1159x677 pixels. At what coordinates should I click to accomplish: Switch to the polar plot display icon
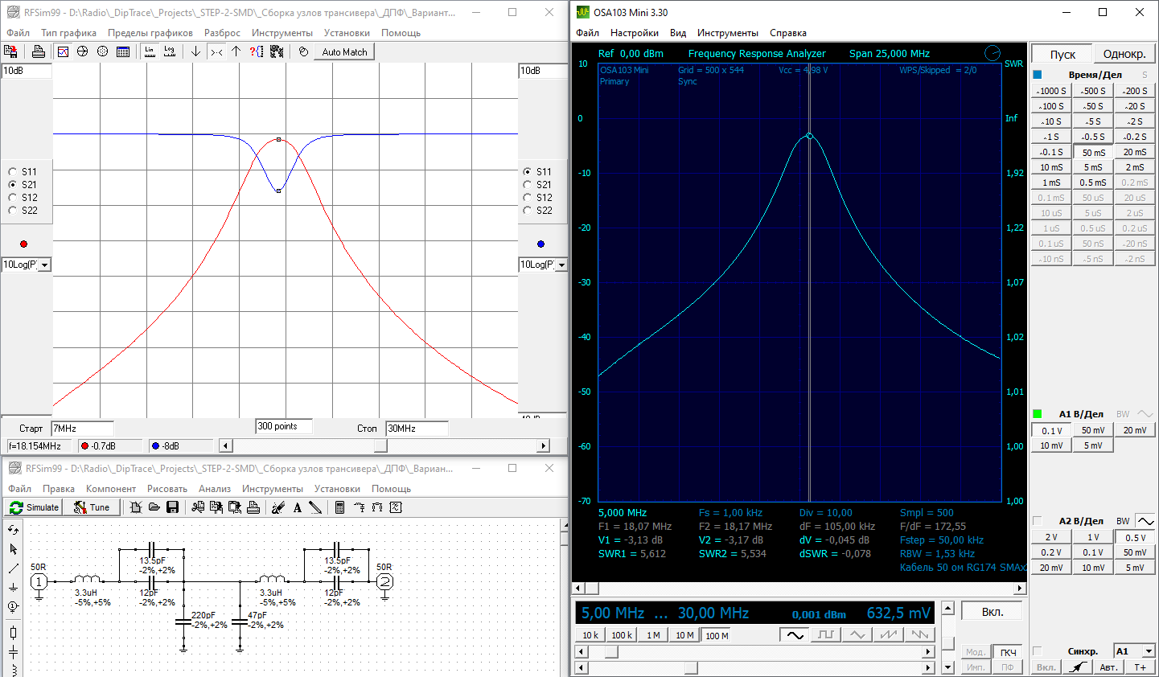click(103, 51)
